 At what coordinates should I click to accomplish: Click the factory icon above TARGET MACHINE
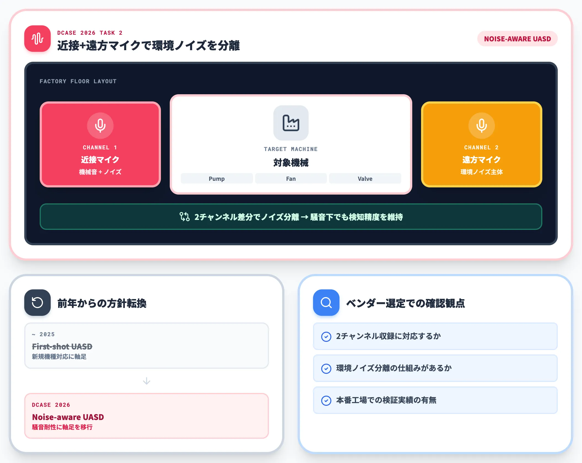pyautogui.click(x=291, y=123)
